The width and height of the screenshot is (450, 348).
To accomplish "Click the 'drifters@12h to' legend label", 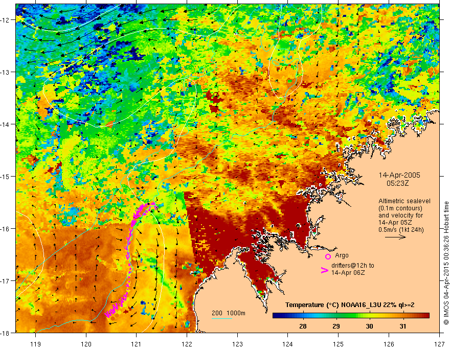I will pyautogui.click(x=353, y=266).
